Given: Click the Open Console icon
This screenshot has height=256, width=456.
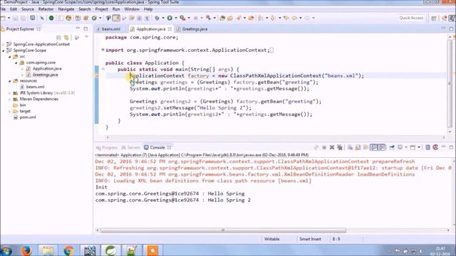Looking at the screenshot, I should point(413,147).
